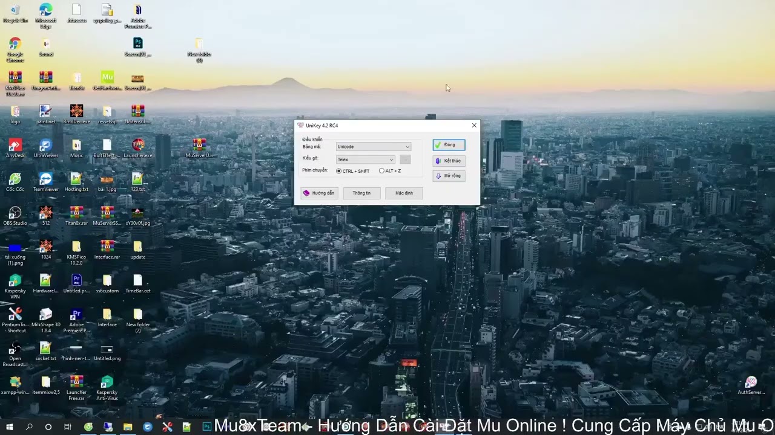
Task: Launch the AnyDesk shortcut
Action: [15, 149]
